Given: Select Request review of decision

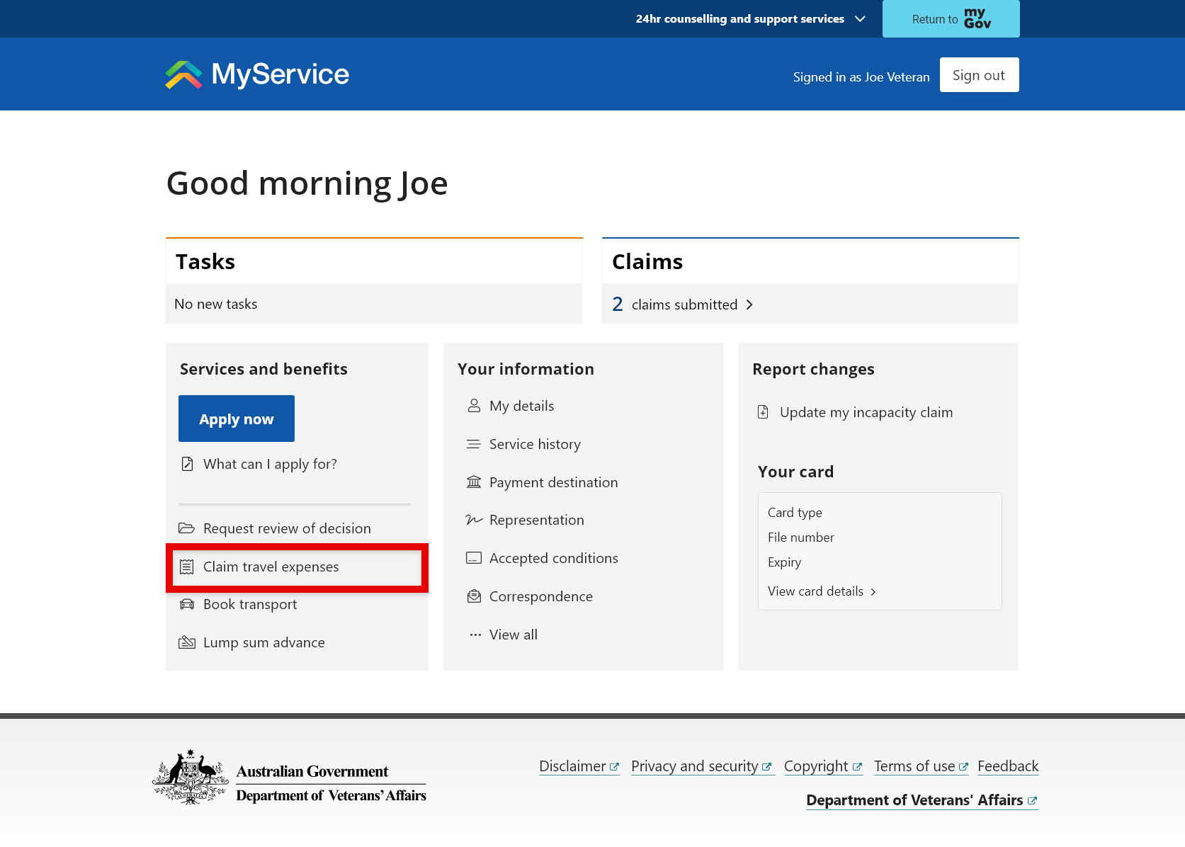Looking at the screenshot, I should coord(286,528).
